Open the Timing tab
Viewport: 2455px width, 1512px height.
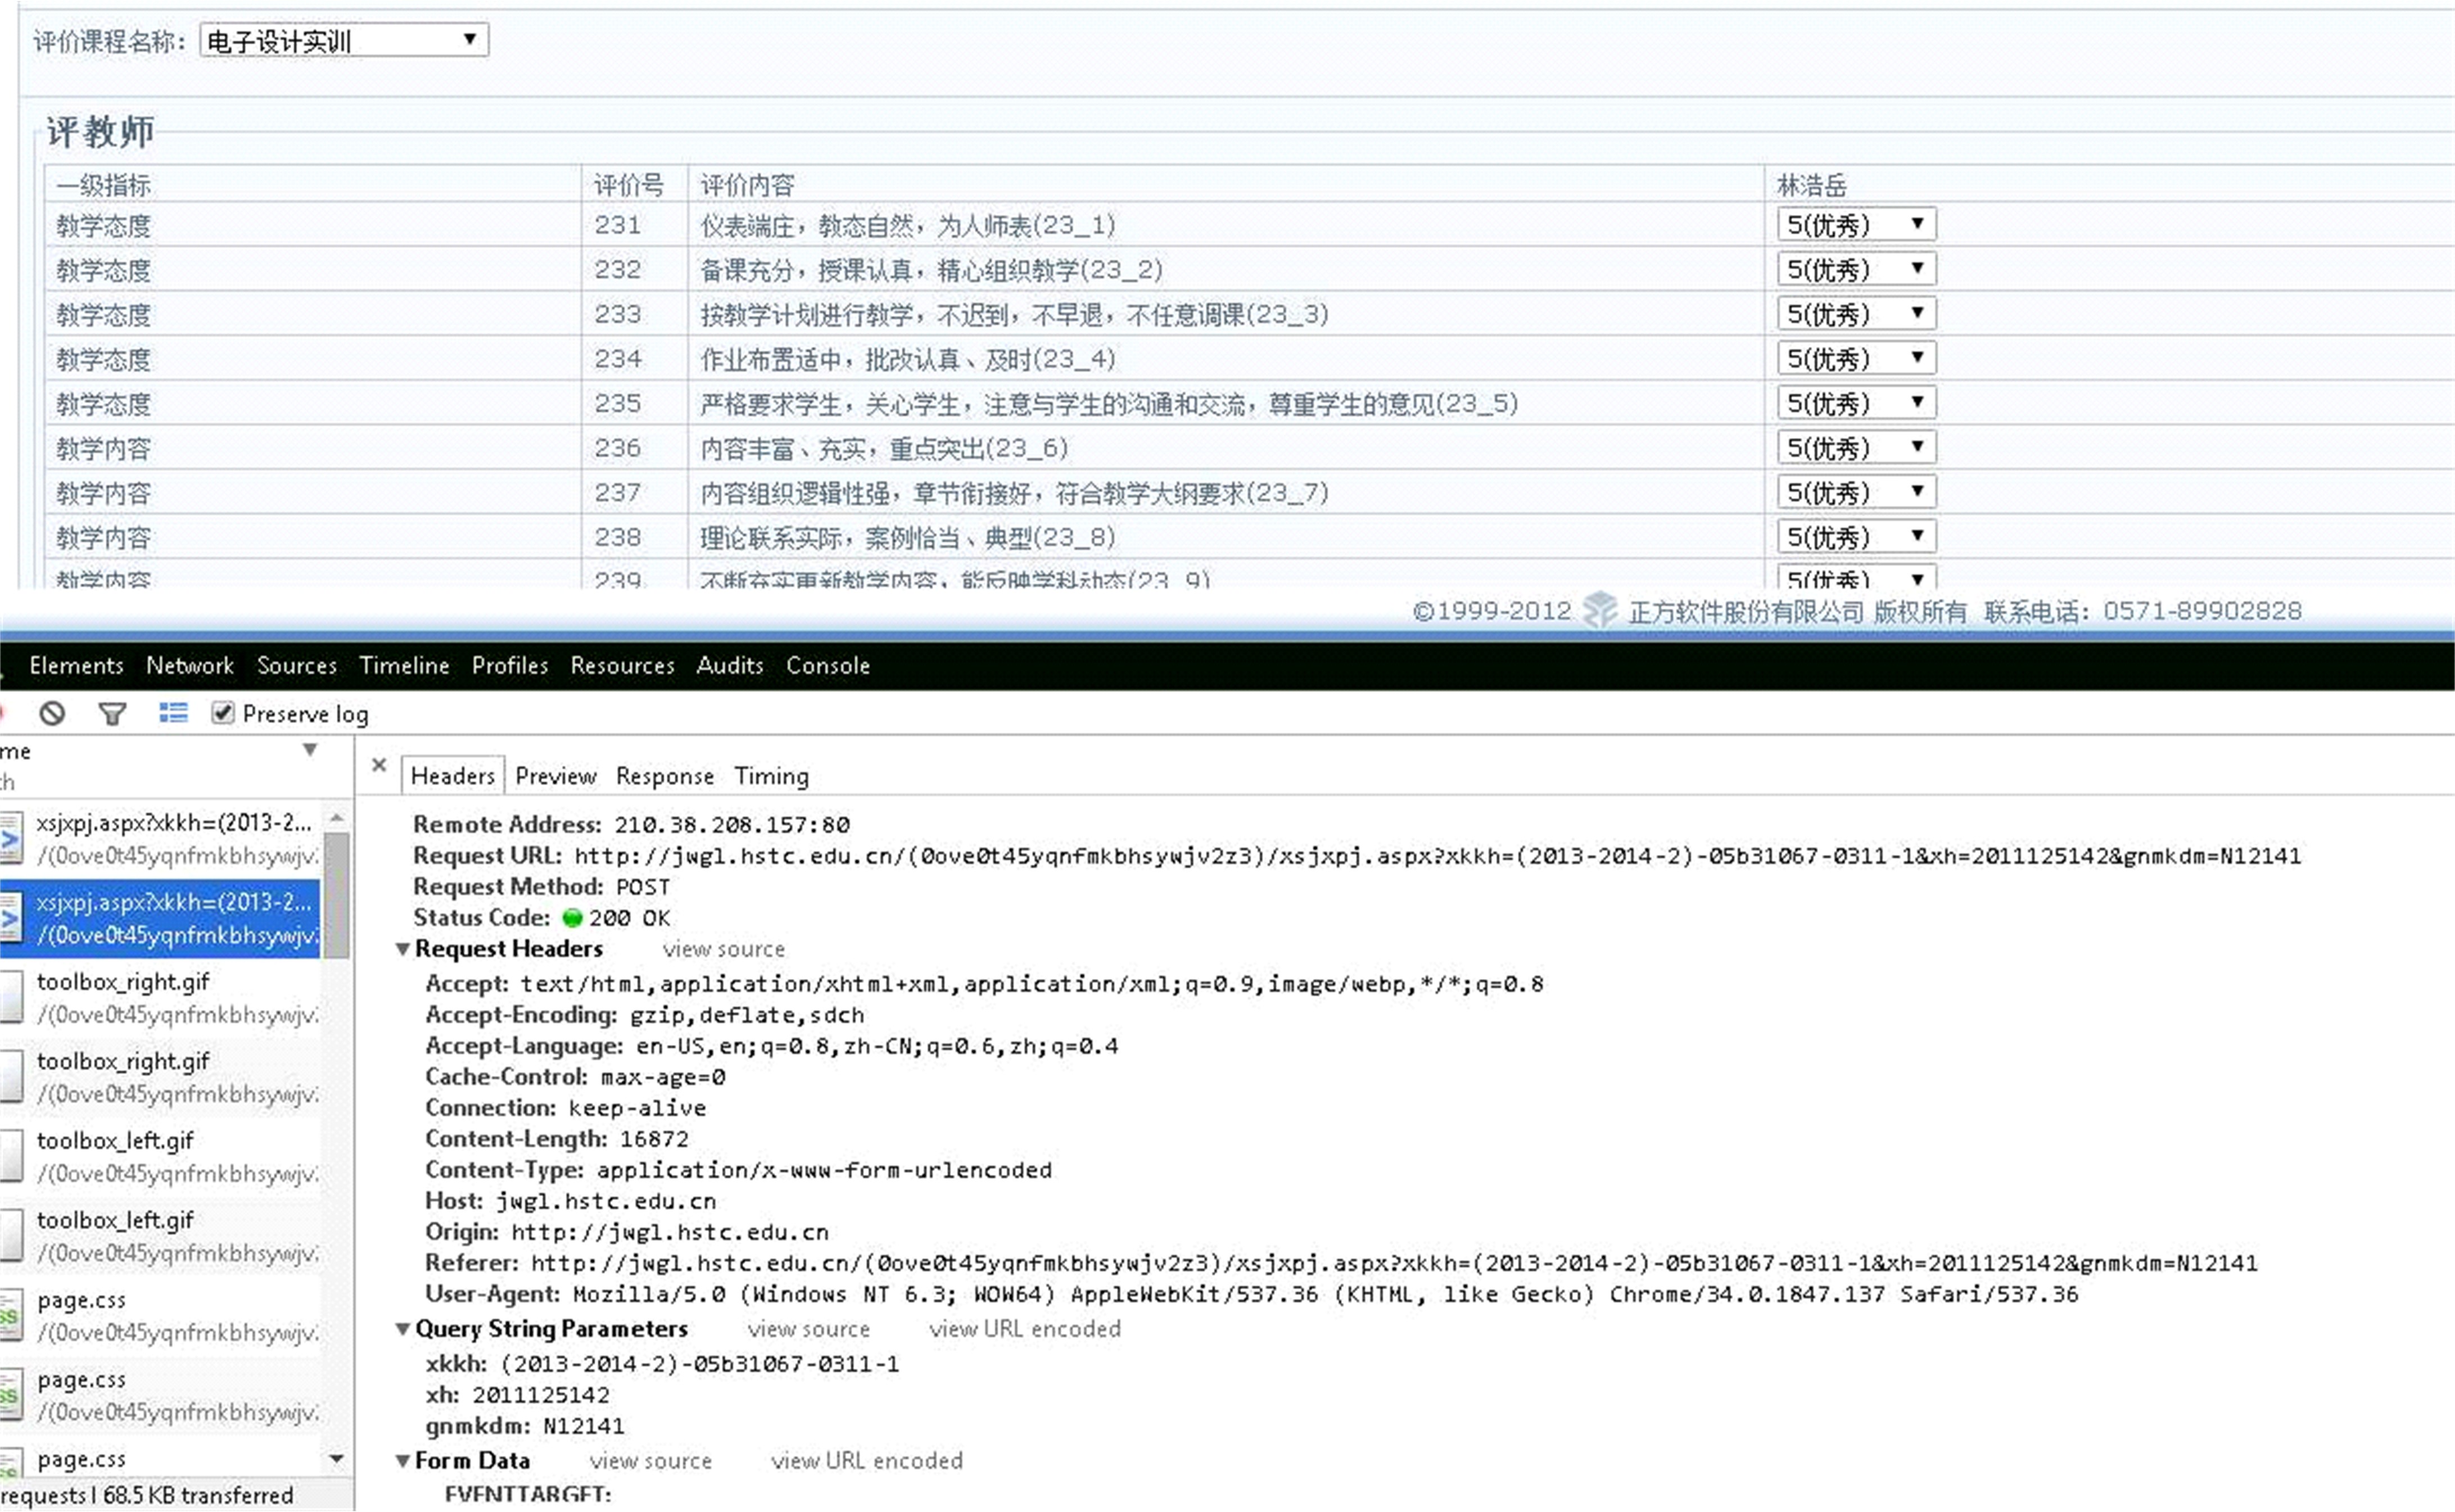pyautogui.click(x=771, y=776)
